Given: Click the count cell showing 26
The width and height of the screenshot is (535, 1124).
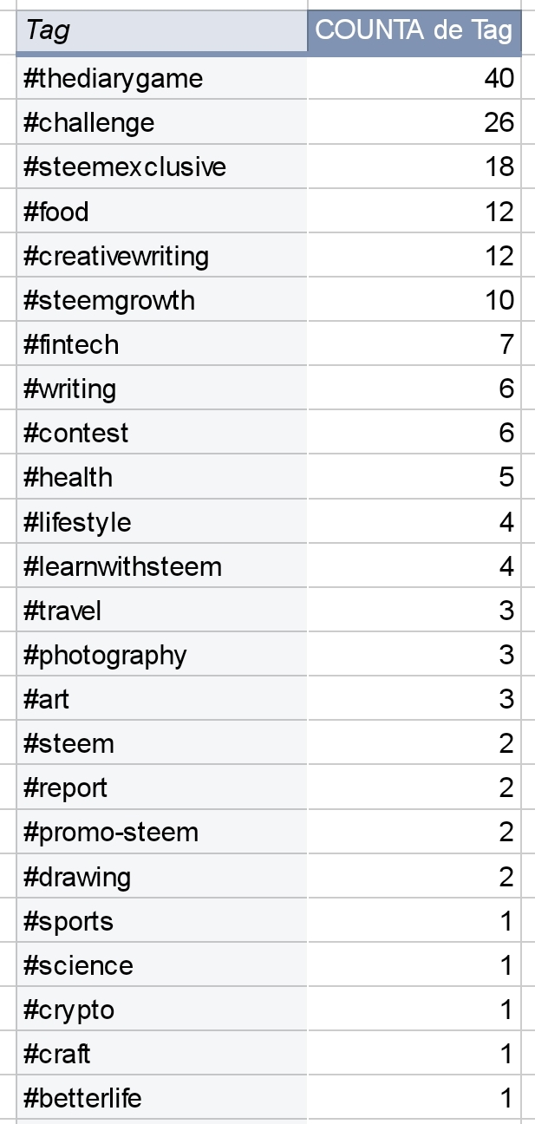Looking at the screenshot, I should coord(414,123).
